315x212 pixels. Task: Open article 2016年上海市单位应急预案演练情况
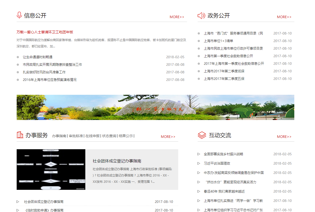pos(49,80)
